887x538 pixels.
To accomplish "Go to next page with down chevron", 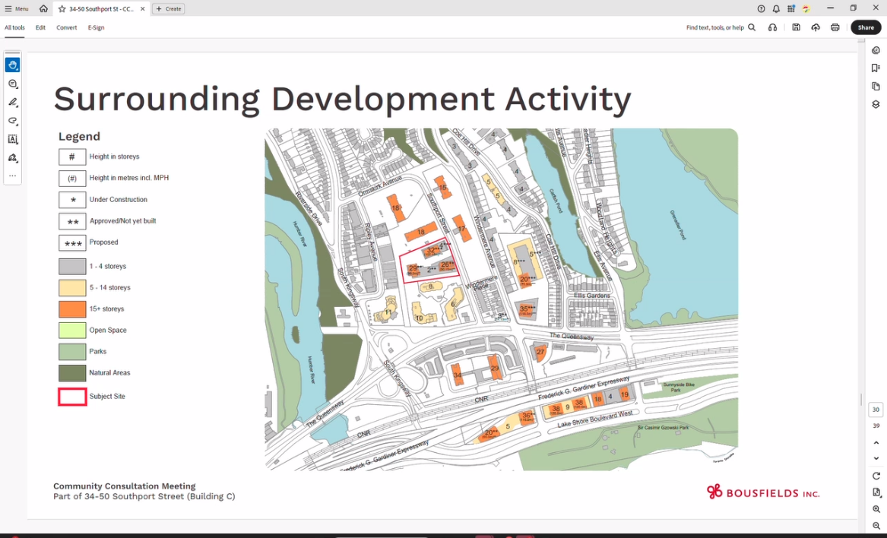I will click(876, 458).
